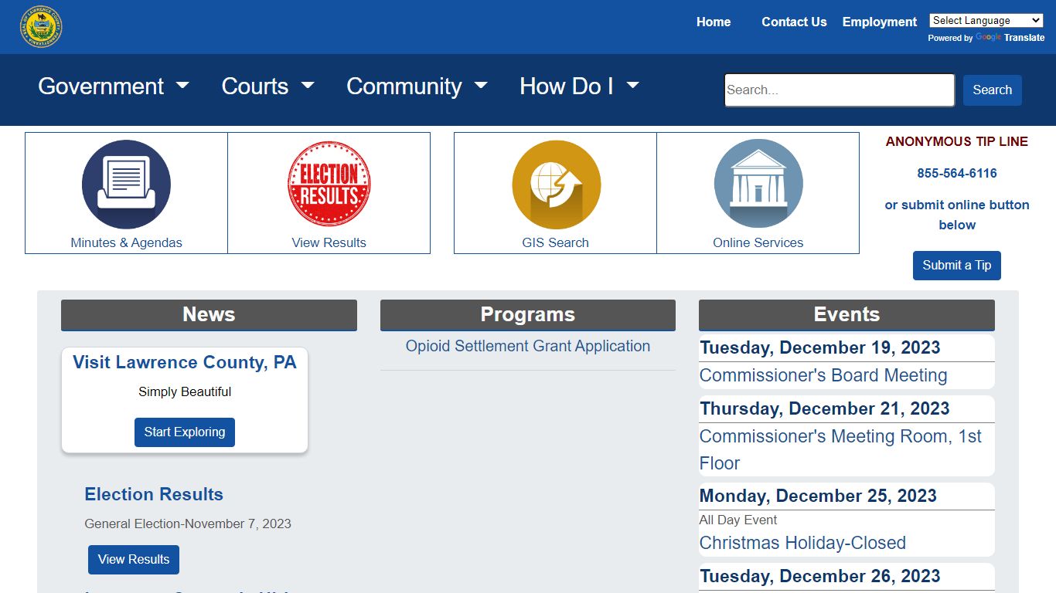Click the ANONYMOUS TIP LINE heading

(957, 142)
